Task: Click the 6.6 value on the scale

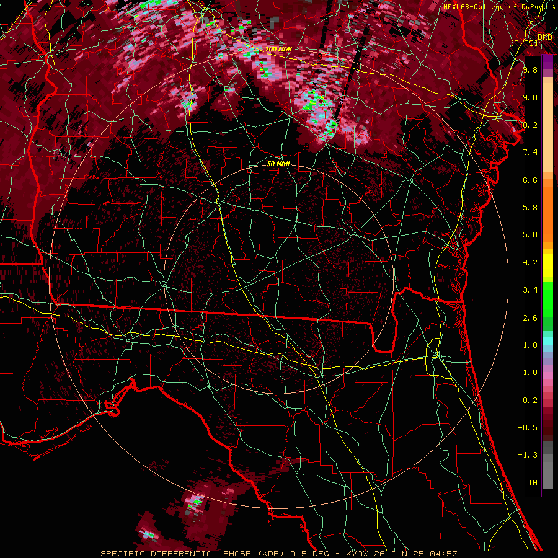Action: [530, 180]
